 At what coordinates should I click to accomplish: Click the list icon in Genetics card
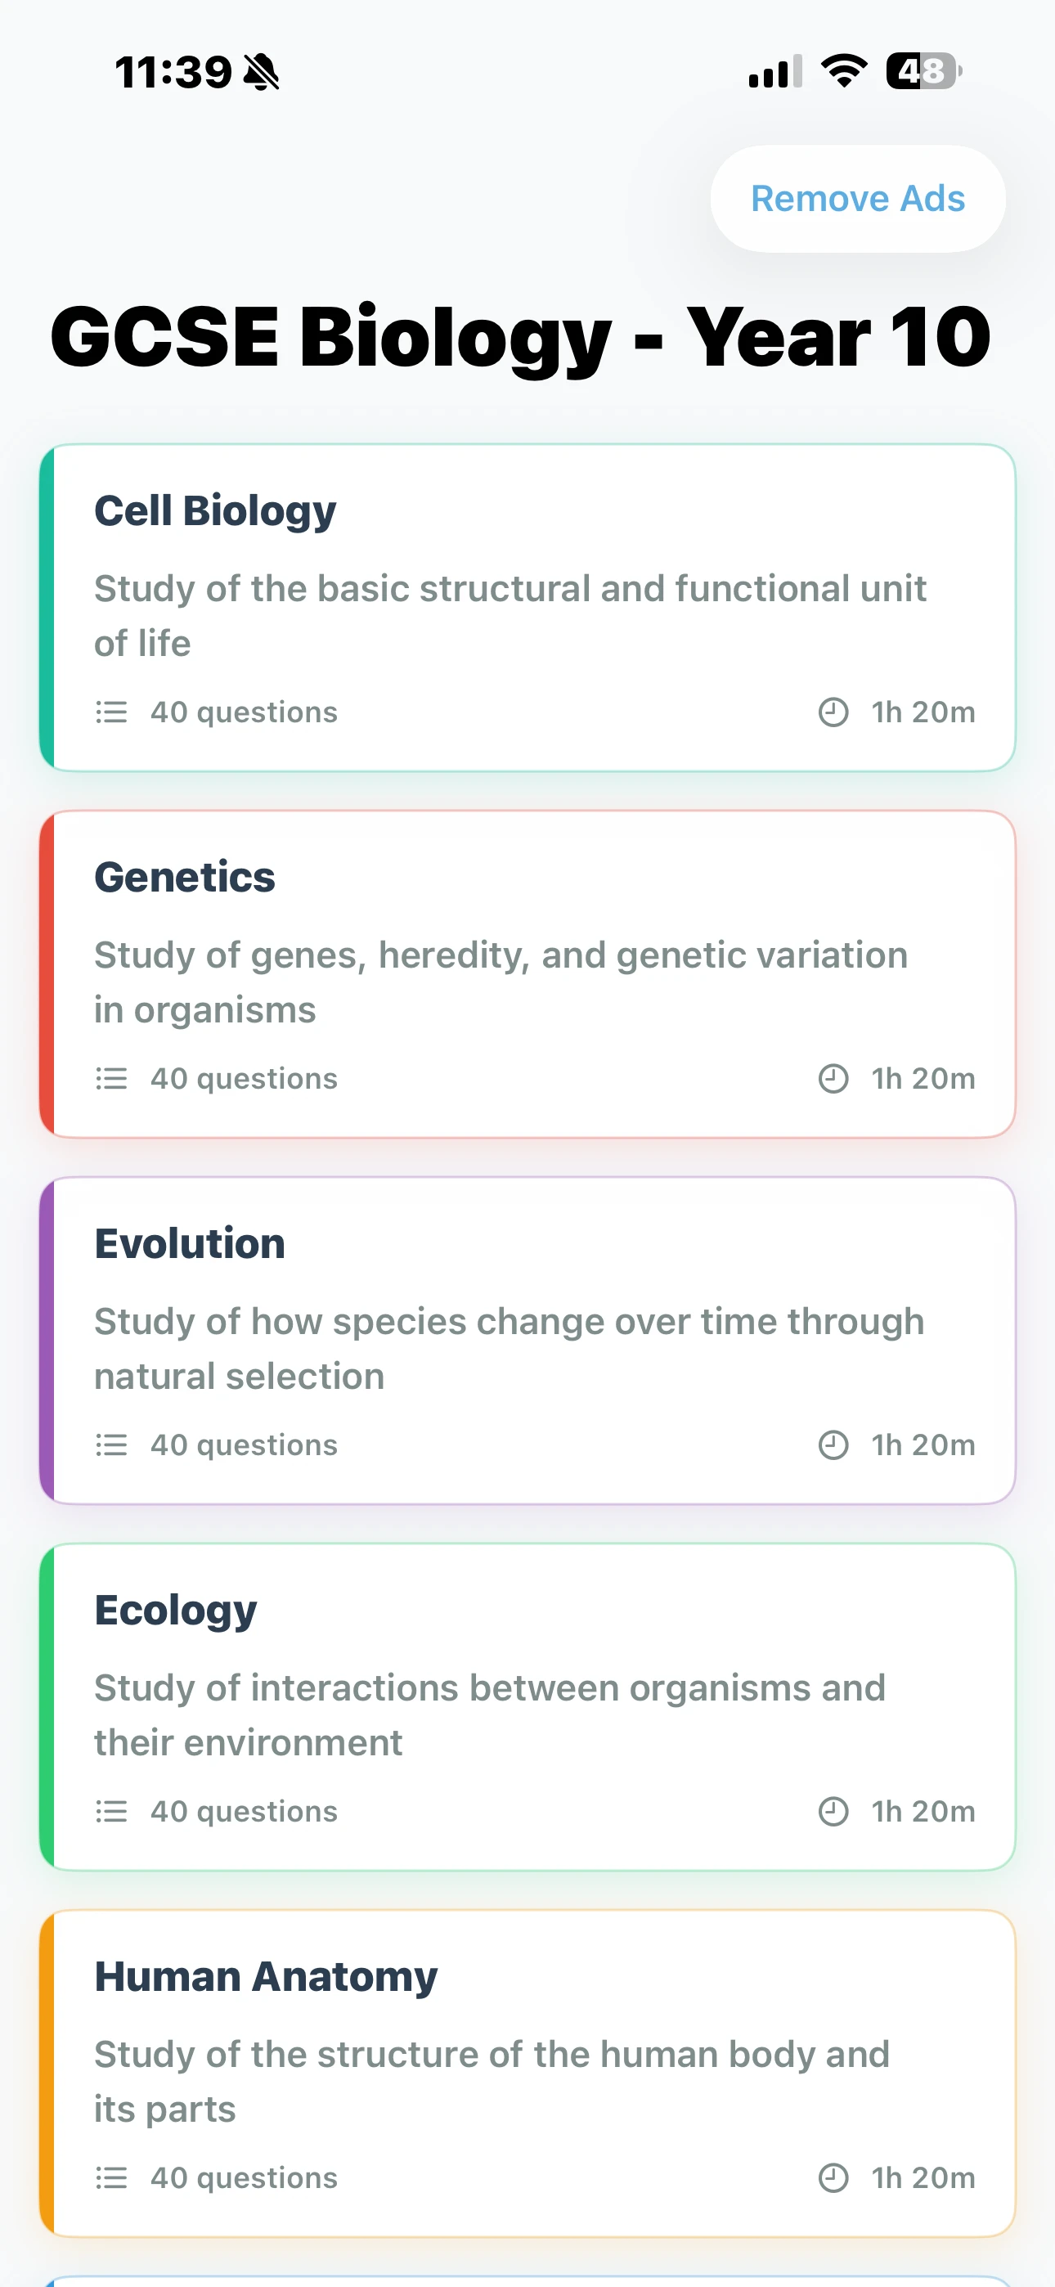[x=112, y=1079]
